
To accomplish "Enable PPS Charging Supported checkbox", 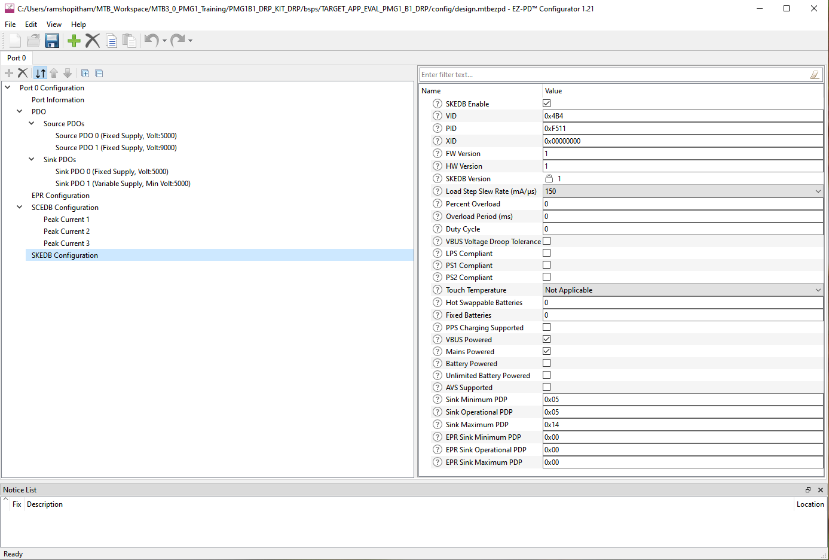I will pyautogui.click(x=546, y=327).
